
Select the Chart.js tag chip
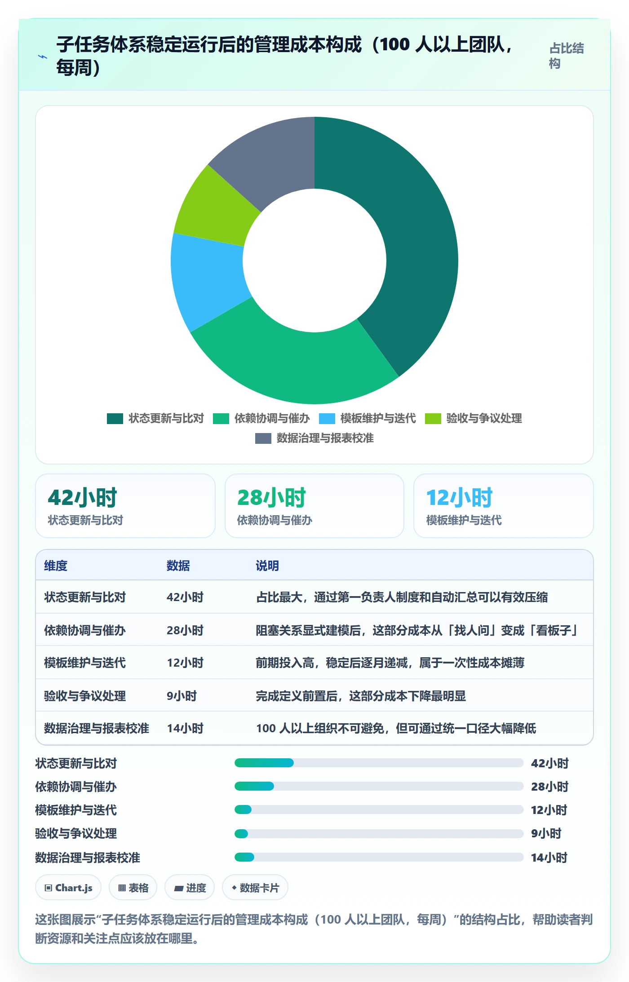coord(68,888)
